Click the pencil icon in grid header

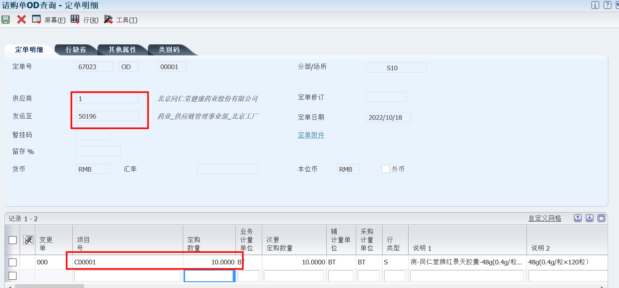28,240
